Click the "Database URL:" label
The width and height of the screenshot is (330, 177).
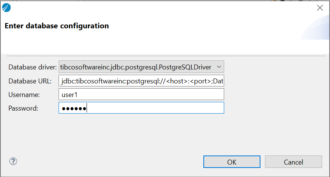coord(30,81)
